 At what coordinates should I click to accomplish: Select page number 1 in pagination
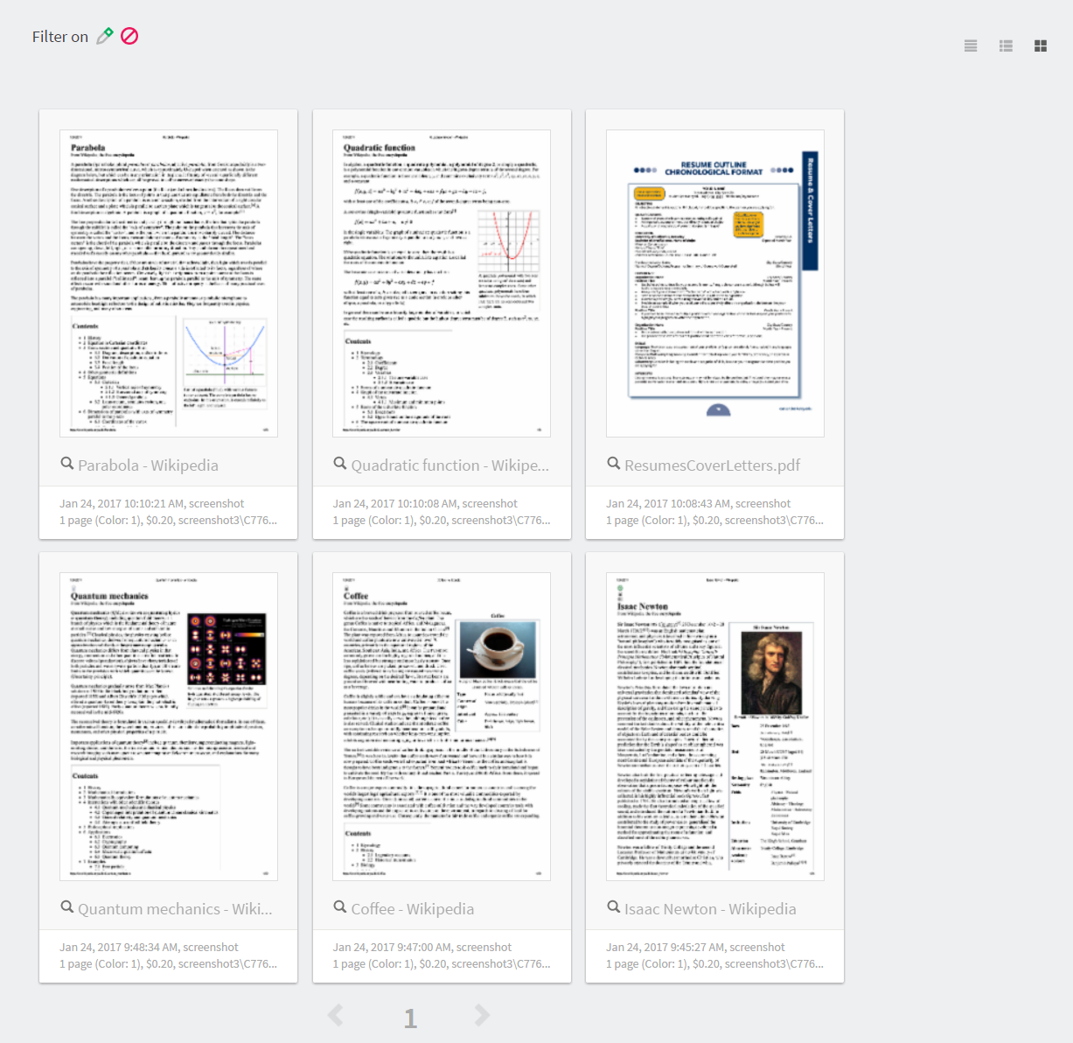410,1018
